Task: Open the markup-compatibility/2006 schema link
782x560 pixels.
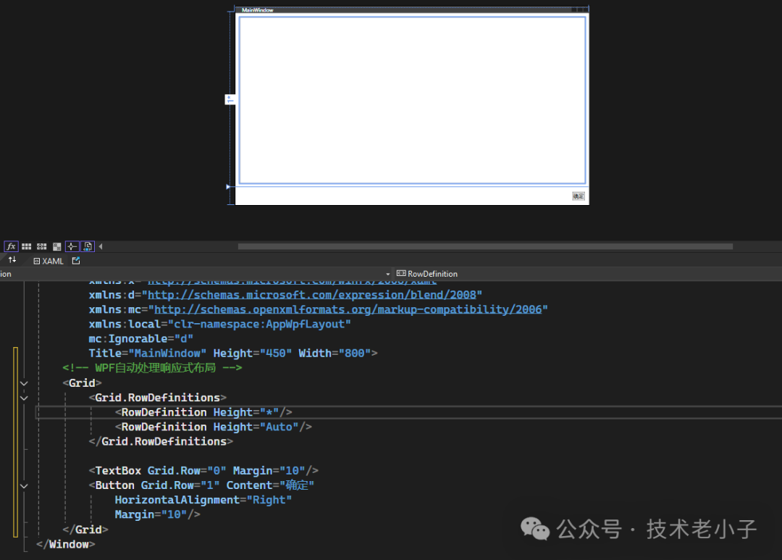Action: [x=351, y=309]
